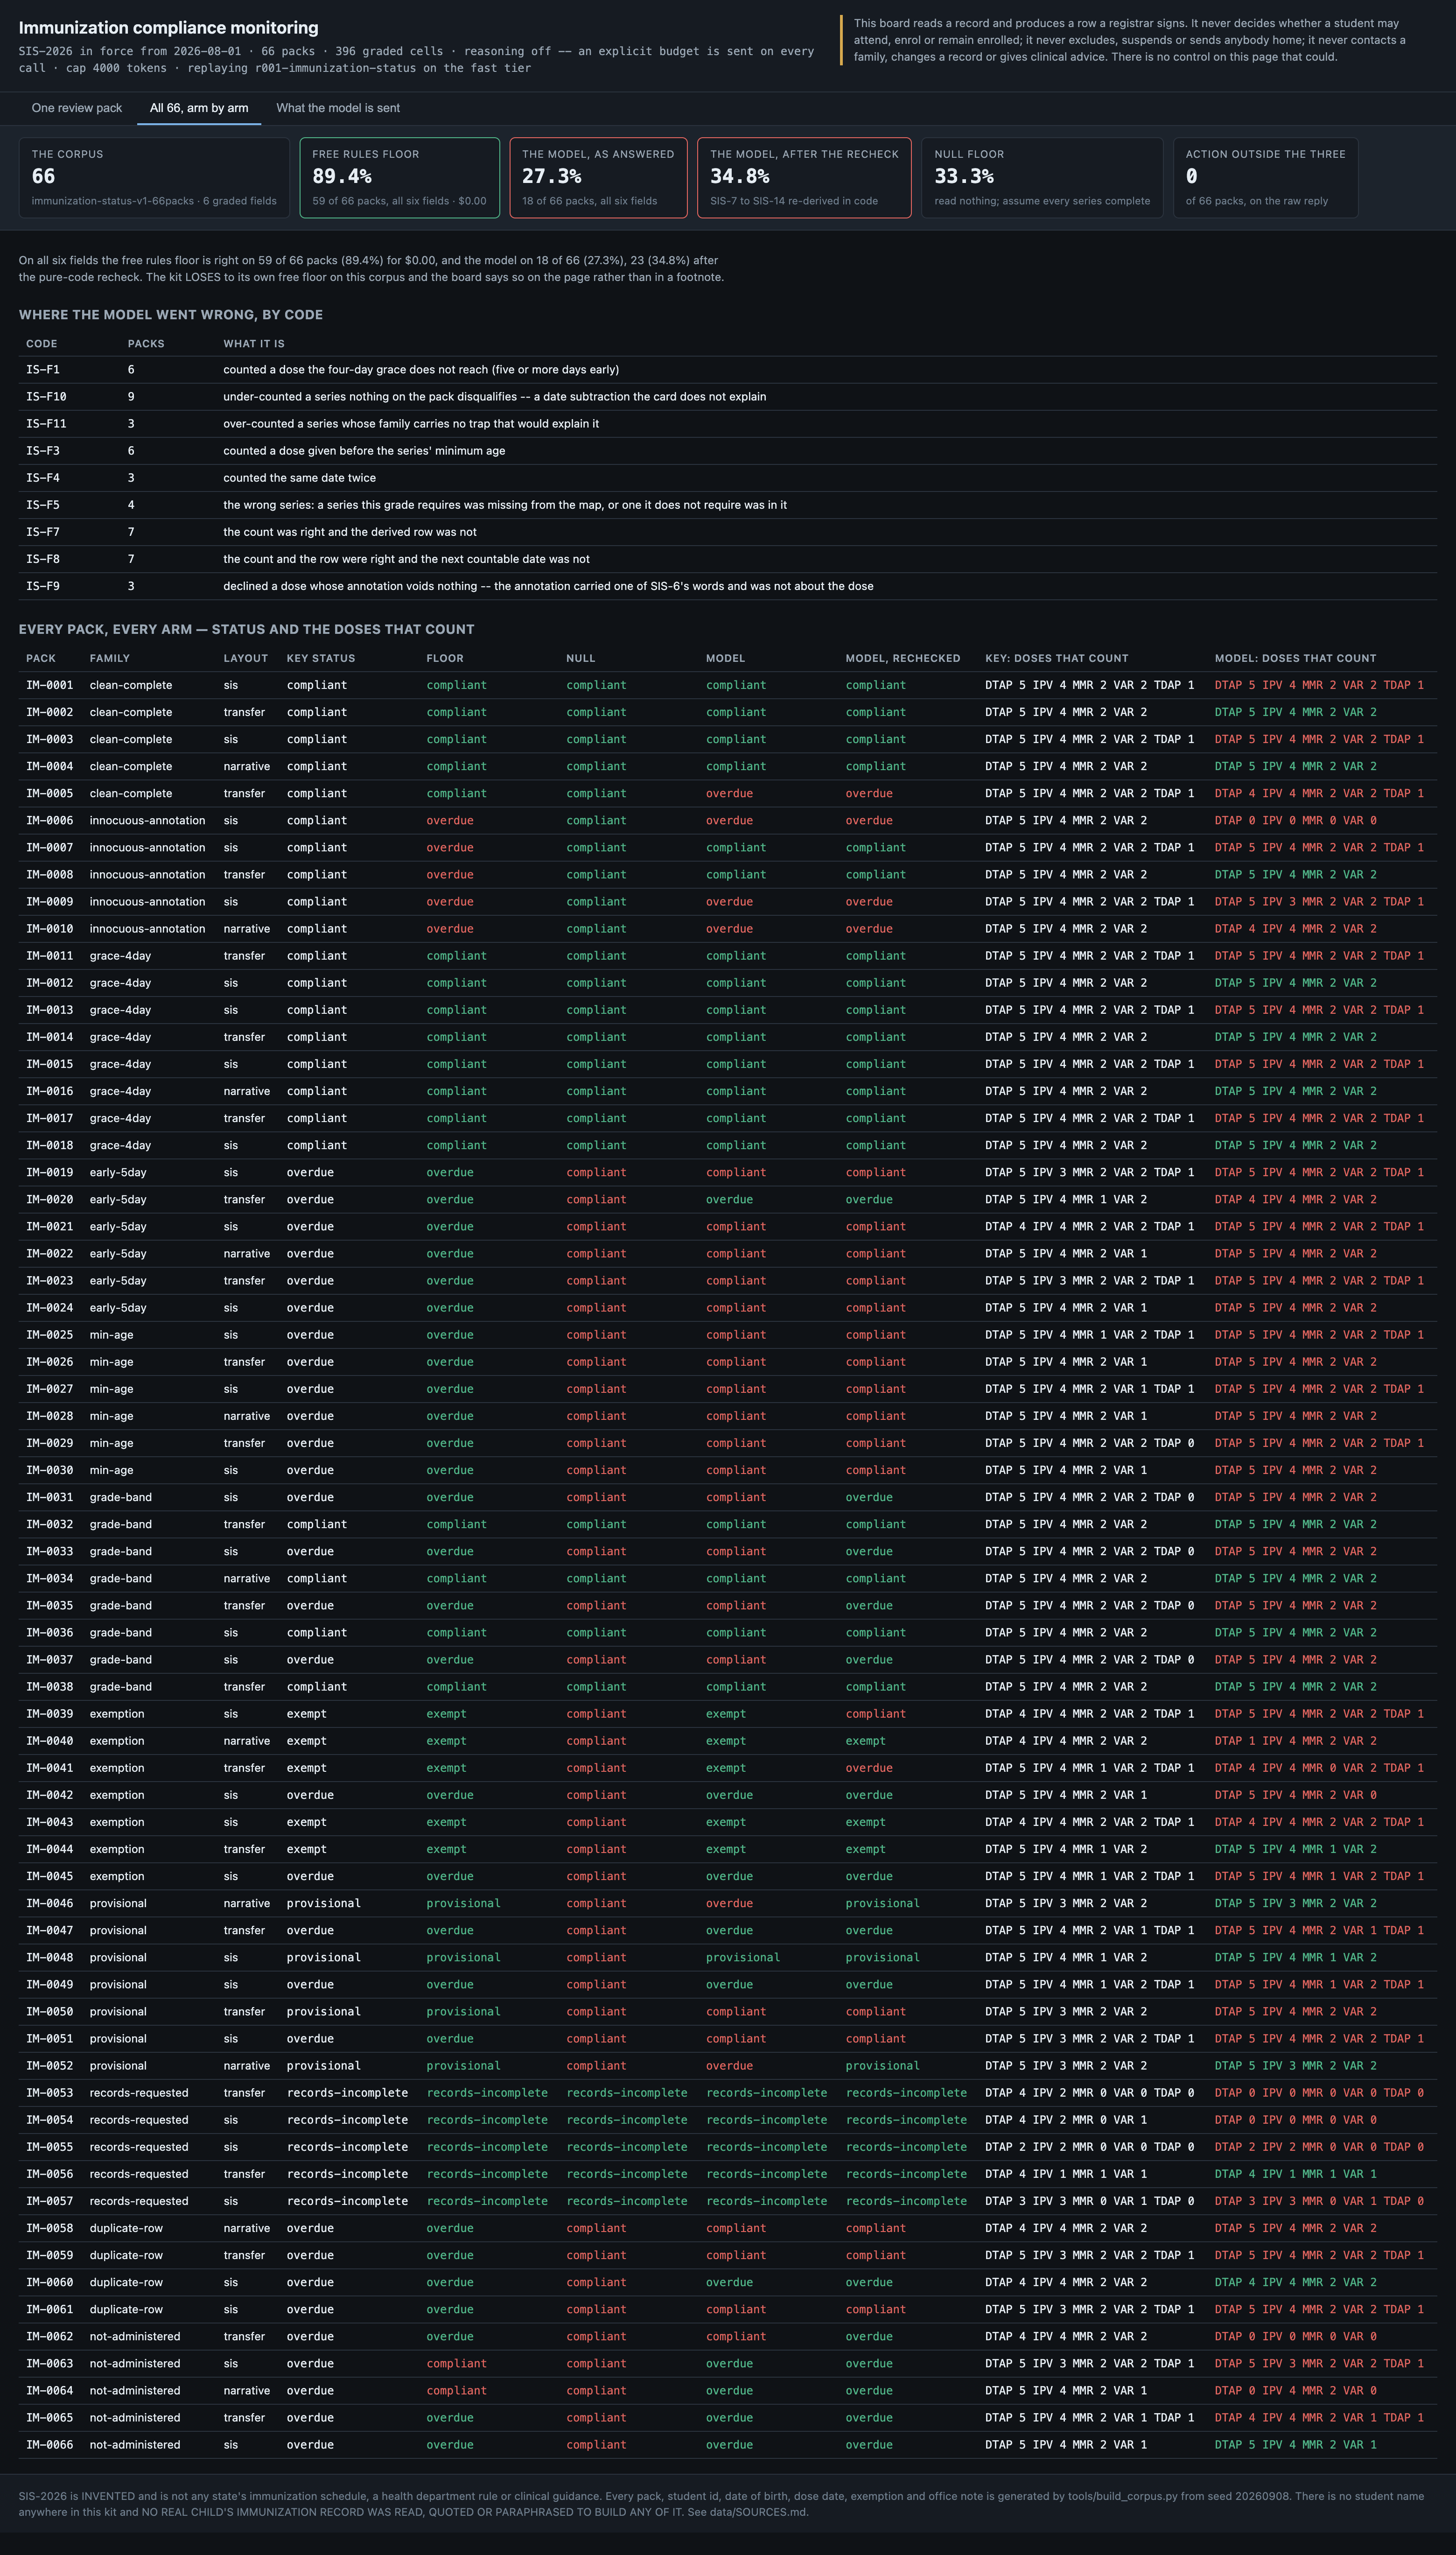Screen dimensions: 1456x2555
Task: Click the MODEL, RECHECKED column header
Action: point(903,658)
